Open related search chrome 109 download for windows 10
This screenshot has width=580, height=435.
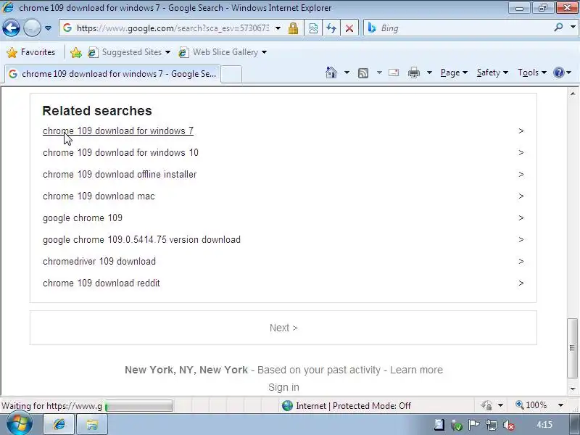click(120, 153)
